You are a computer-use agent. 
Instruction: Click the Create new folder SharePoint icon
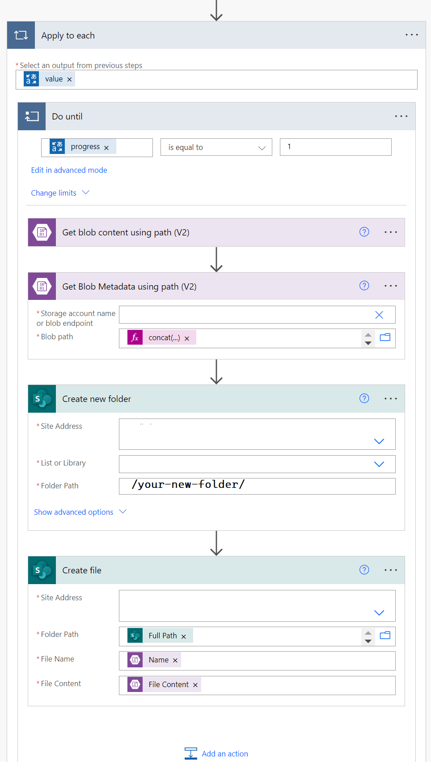42,399
